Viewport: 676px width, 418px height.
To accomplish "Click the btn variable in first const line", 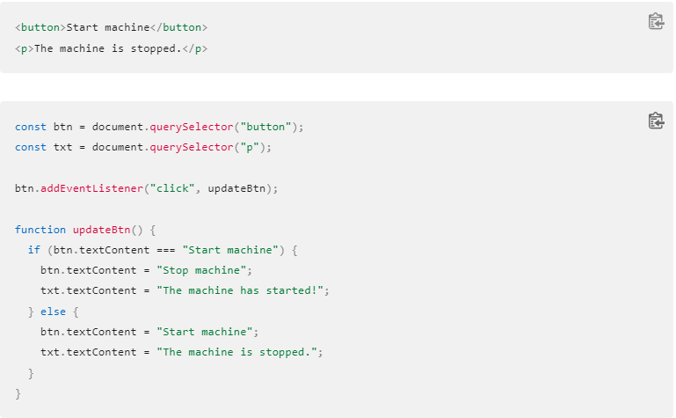I will [63, 127].
